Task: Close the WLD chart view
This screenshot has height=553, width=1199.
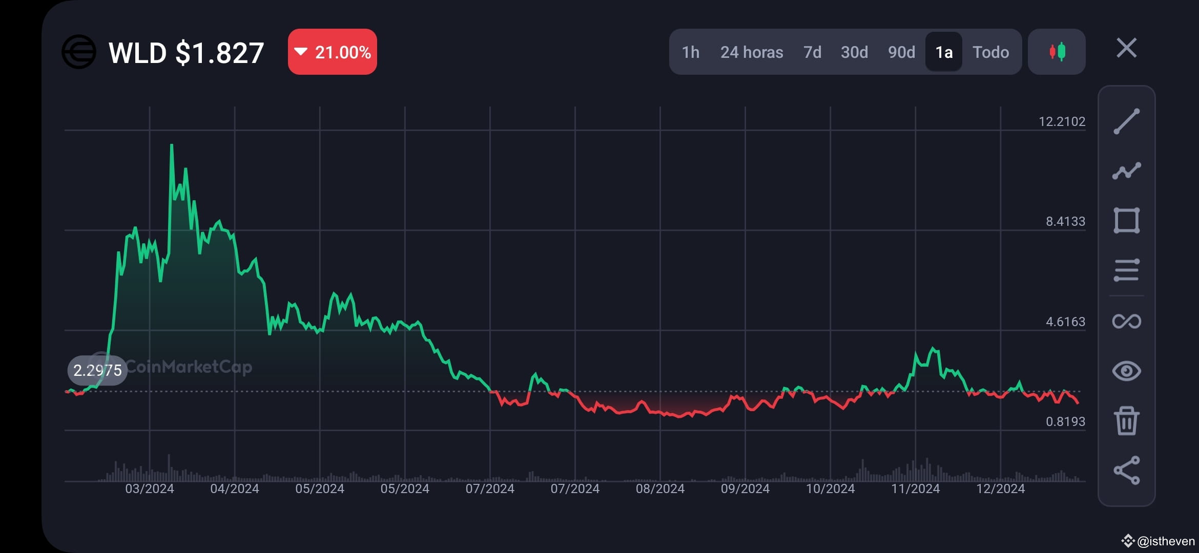Action: click(x=1126, y=48)
